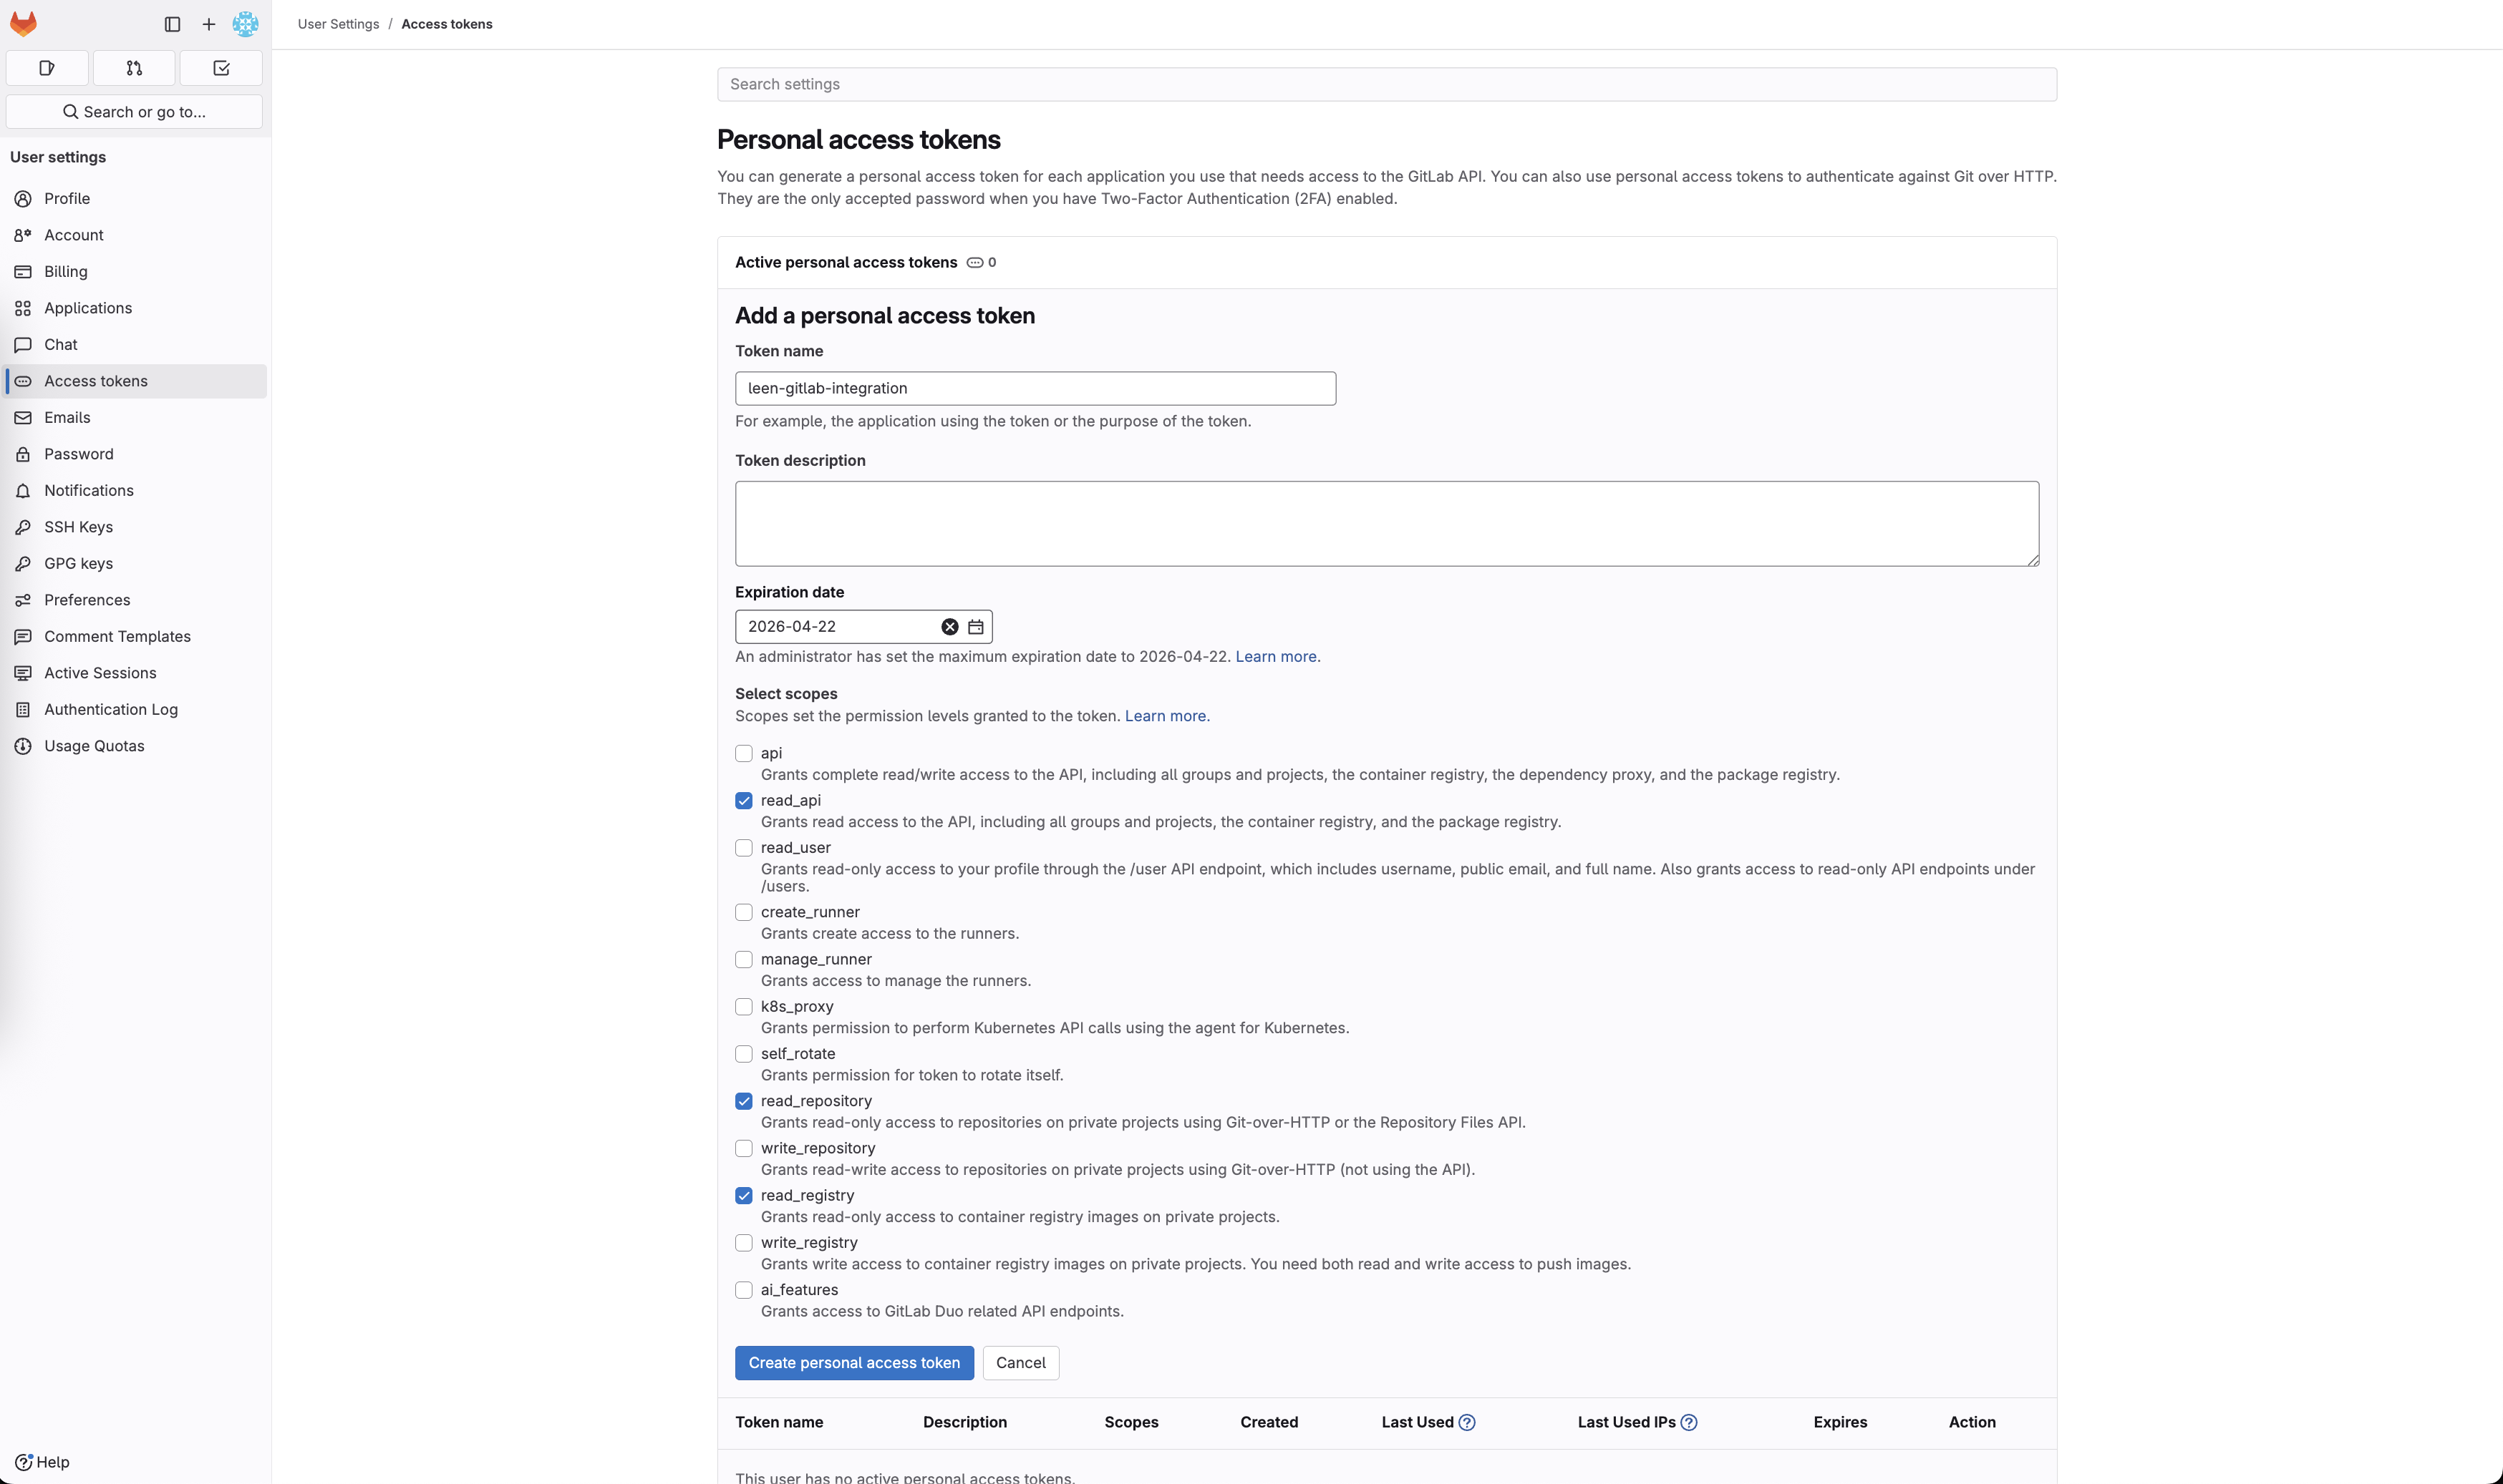This screenshot has height=1484, width=2503.
Task: Click Learn more link about scopes
Action: 1166,716
